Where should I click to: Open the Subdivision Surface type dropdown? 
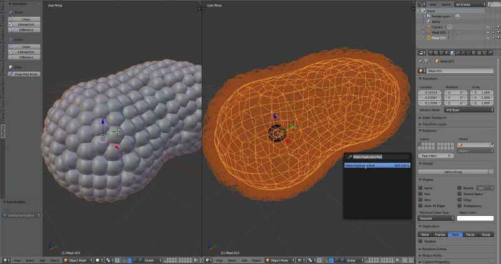tap(21, 215)
